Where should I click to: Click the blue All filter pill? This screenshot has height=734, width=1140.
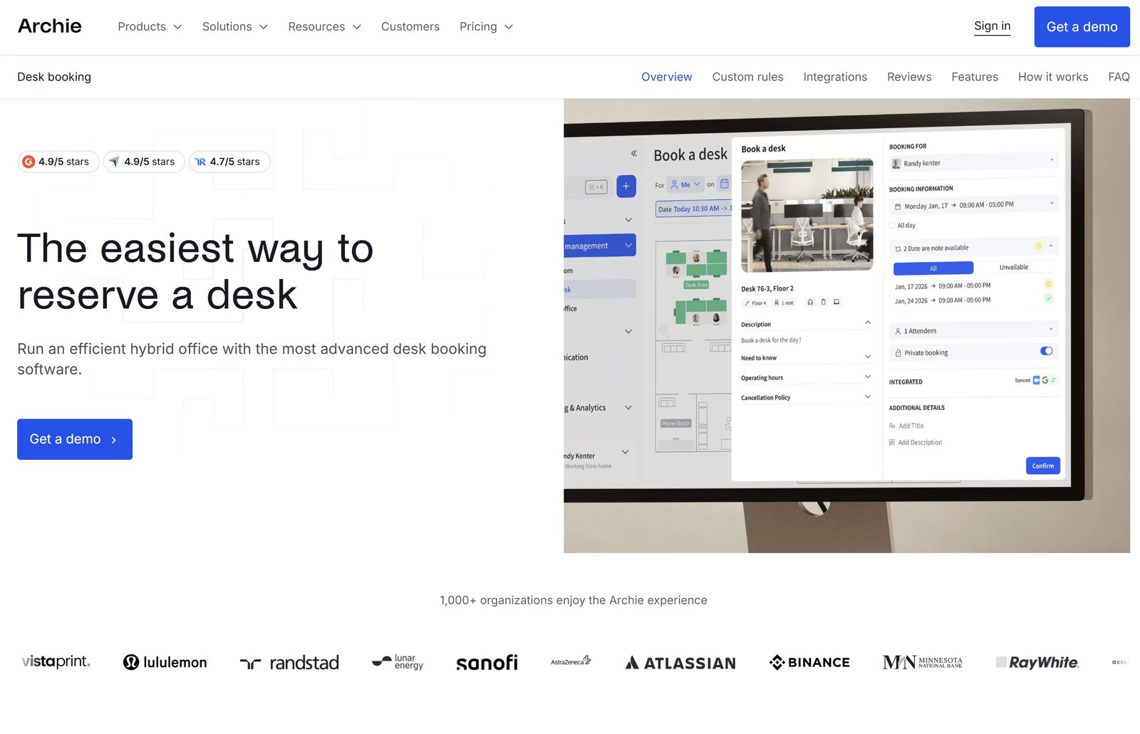[933, 268]
